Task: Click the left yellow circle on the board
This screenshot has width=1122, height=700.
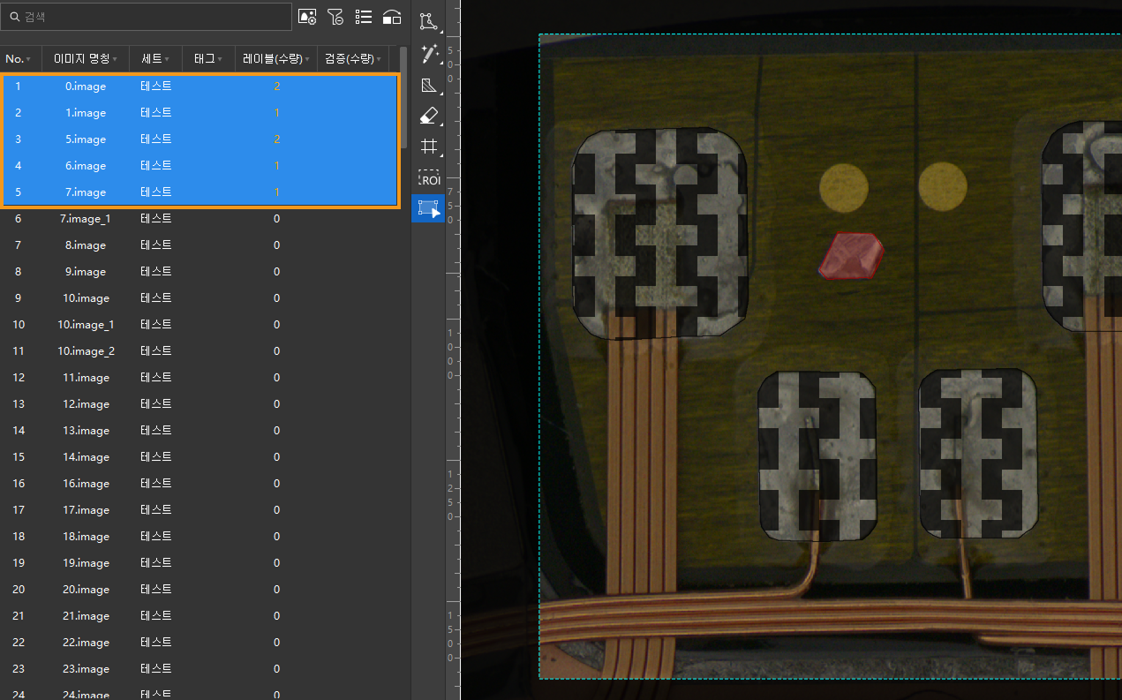Action: (x=844, y=188)
